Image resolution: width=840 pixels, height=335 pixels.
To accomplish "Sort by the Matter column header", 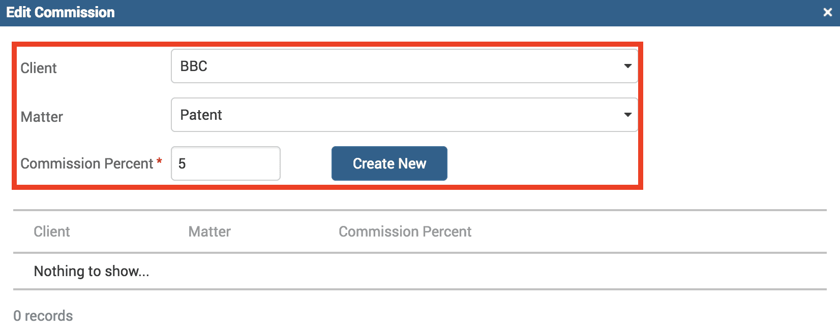I will pyautogui.click(x=209, y=231).
